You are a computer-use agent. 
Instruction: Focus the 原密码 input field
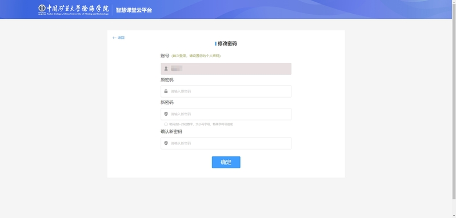pos(226,91)
